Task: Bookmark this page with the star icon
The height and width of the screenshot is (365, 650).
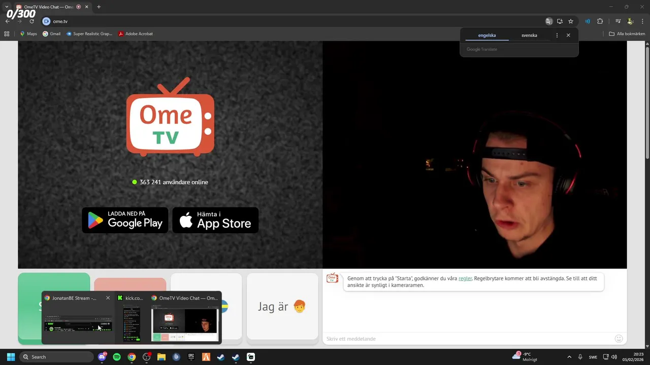Action: [571, 21]
